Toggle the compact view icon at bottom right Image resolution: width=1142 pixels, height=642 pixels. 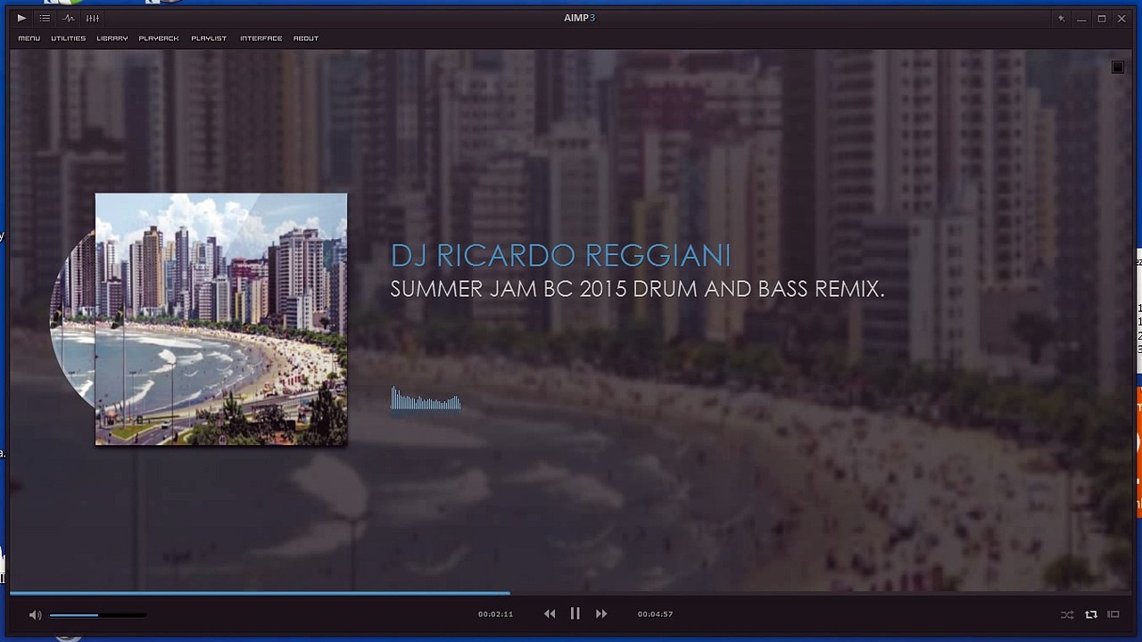click(1113, 614)
